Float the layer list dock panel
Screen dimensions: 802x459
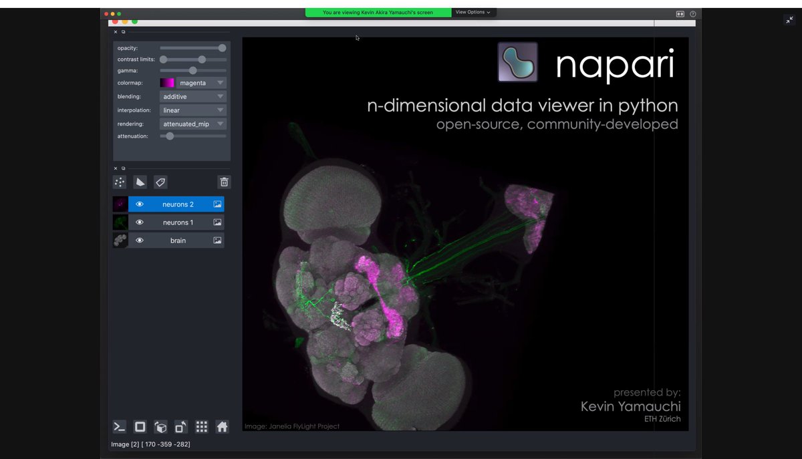tap(123, 168)
